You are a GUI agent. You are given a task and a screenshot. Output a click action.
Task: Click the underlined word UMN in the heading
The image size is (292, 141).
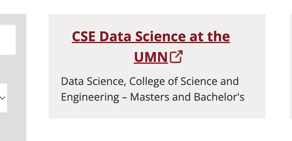(x=151, y=57)
